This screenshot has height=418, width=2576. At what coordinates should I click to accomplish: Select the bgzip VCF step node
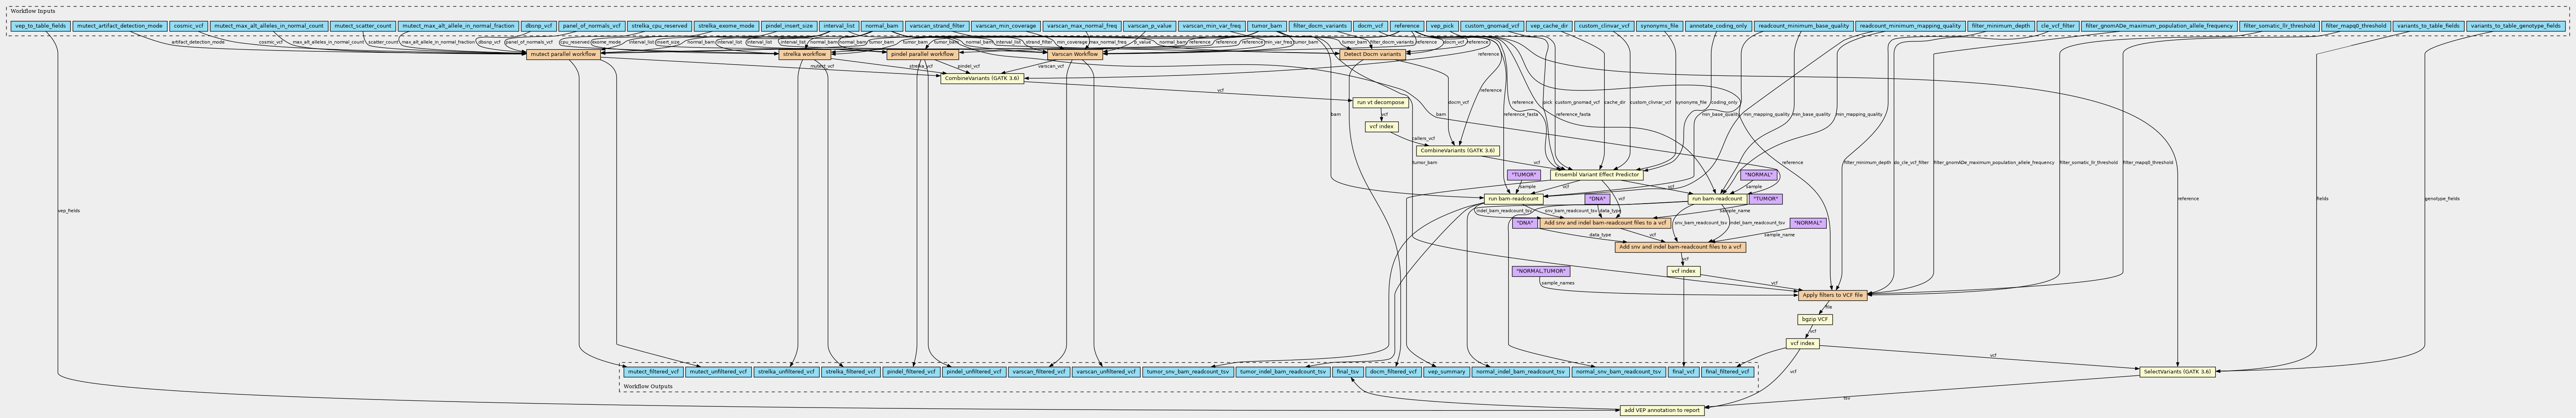click(x=1815, y=319)
